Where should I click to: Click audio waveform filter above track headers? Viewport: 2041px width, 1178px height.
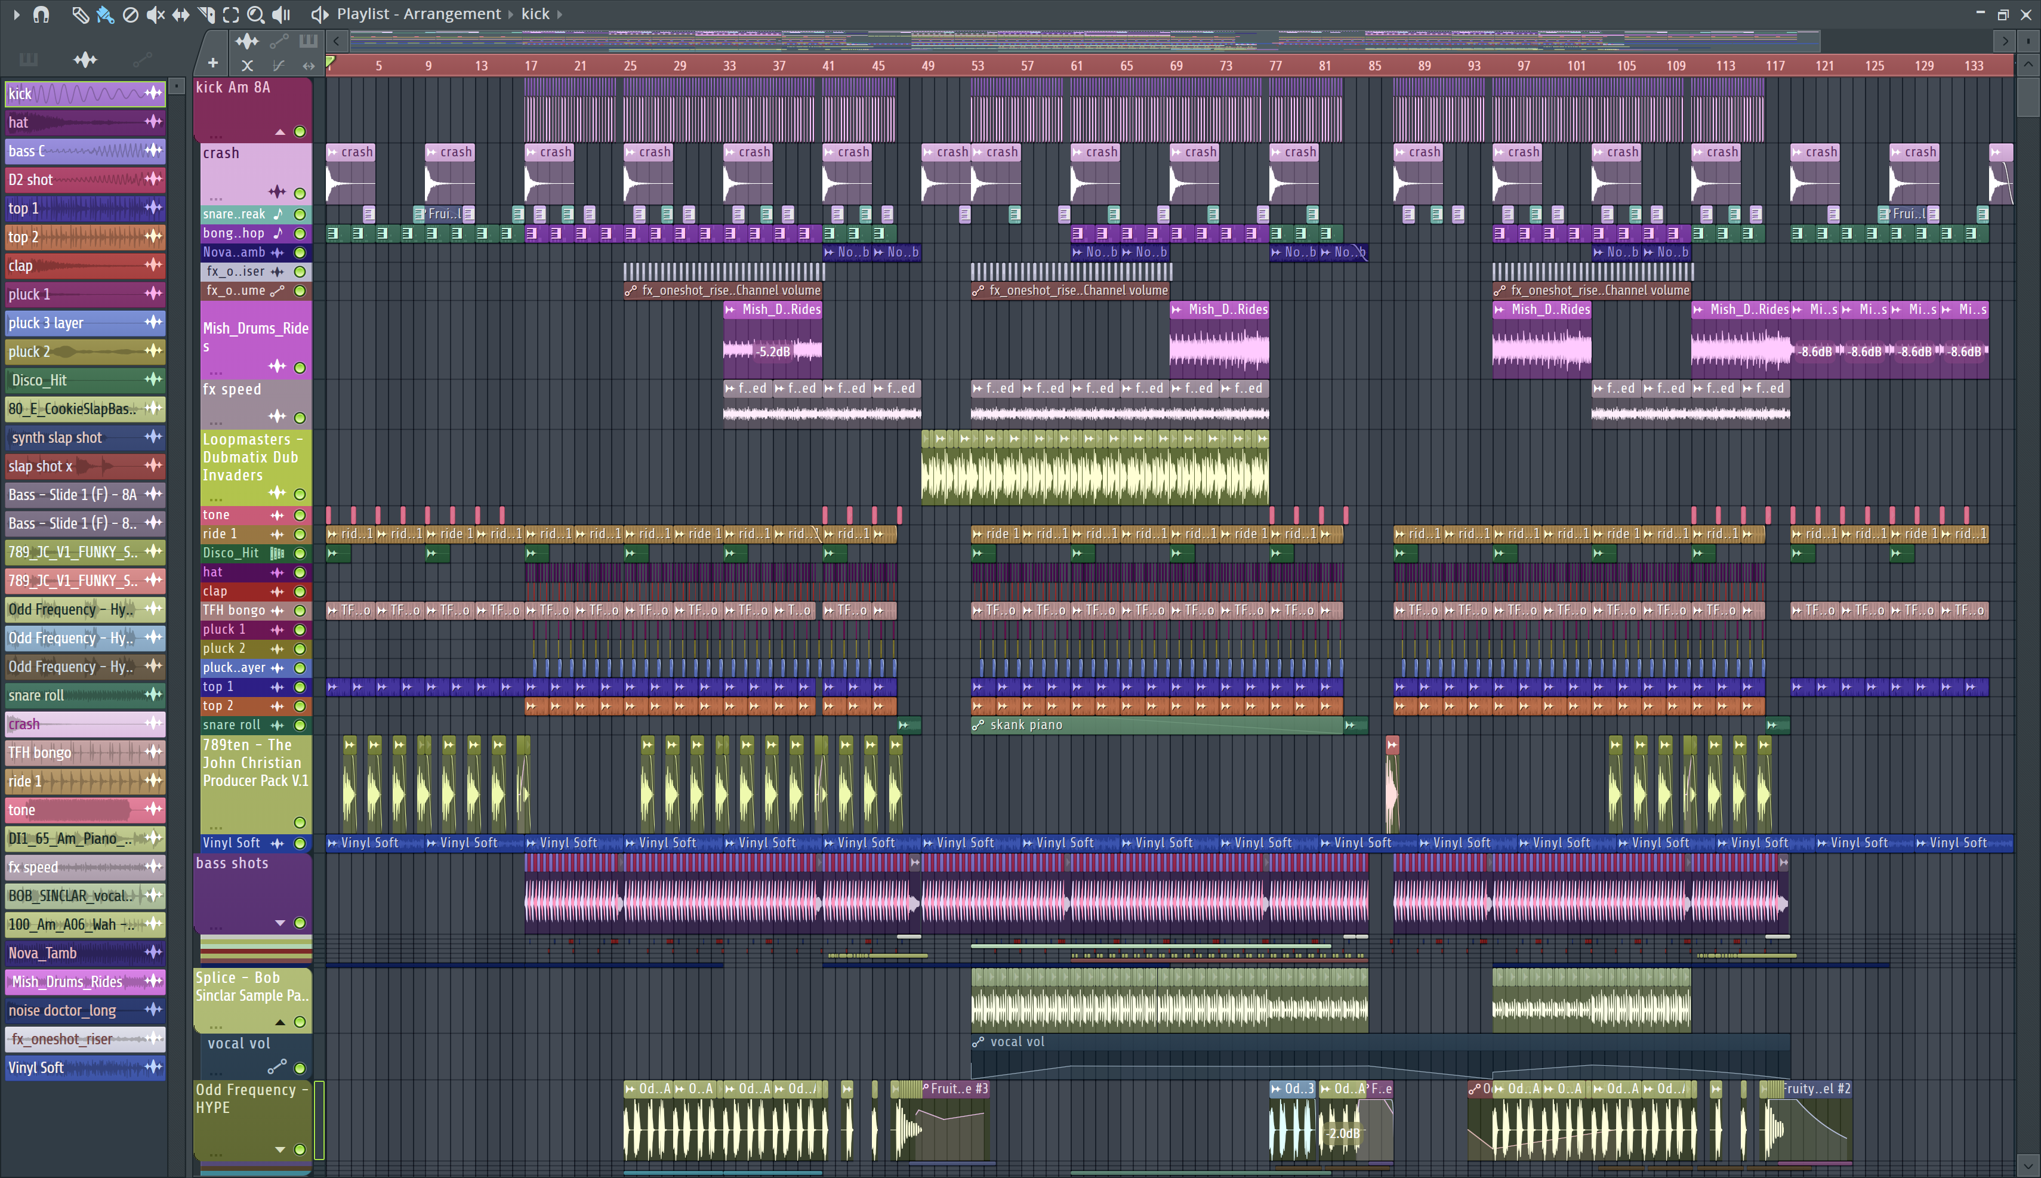click(x=246, y=41)
